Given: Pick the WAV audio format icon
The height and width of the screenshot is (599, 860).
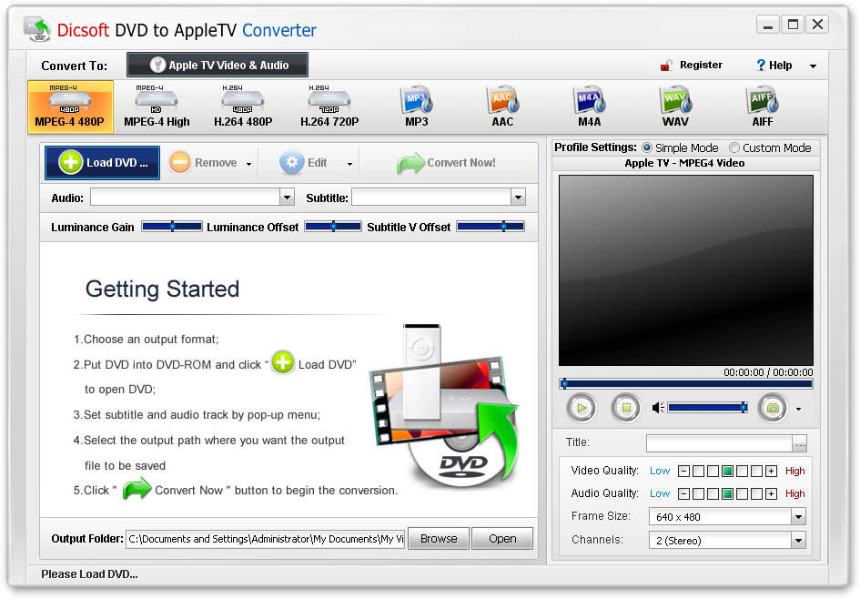Looking at the screenshot, I should [x=675, y=107].
